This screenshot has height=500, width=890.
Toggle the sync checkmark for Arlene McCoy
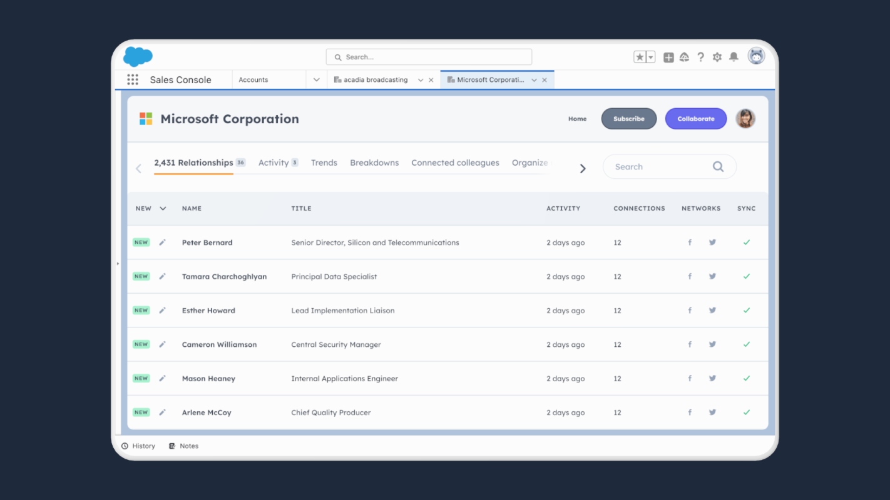tap(746, 412)
